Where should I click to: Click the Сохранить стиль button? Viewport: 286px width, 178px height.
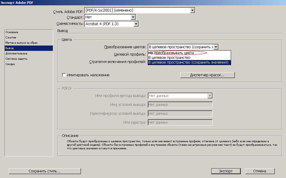coord(45,171)
